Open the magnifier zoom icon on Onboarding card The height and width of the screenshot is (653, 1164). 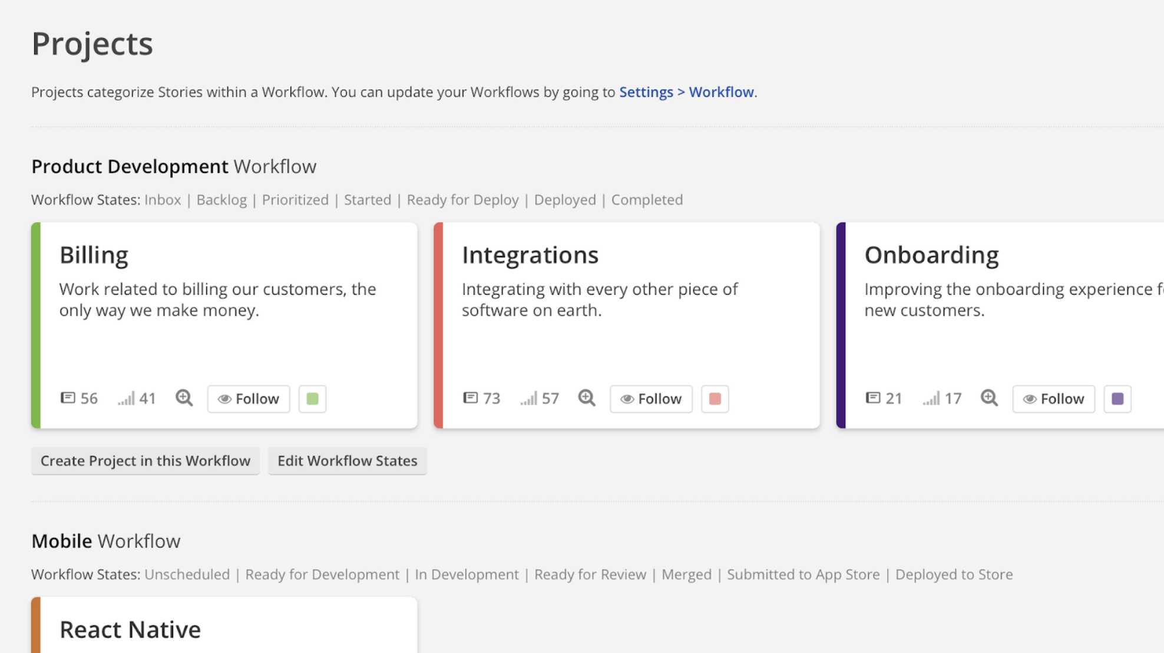point(990,398)
